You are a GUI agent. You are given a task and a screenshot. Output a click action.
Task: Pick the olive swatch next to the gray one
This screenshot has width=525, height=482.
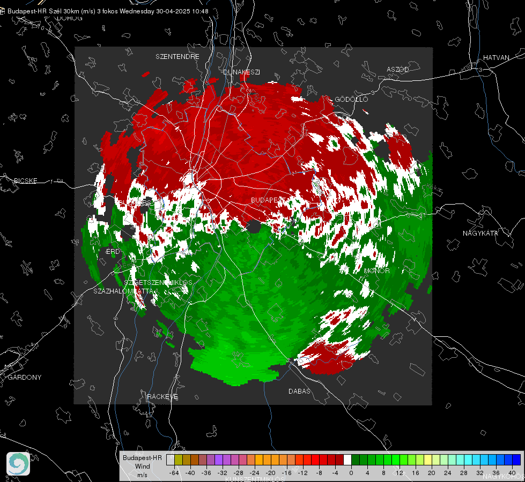click(178, 460)
